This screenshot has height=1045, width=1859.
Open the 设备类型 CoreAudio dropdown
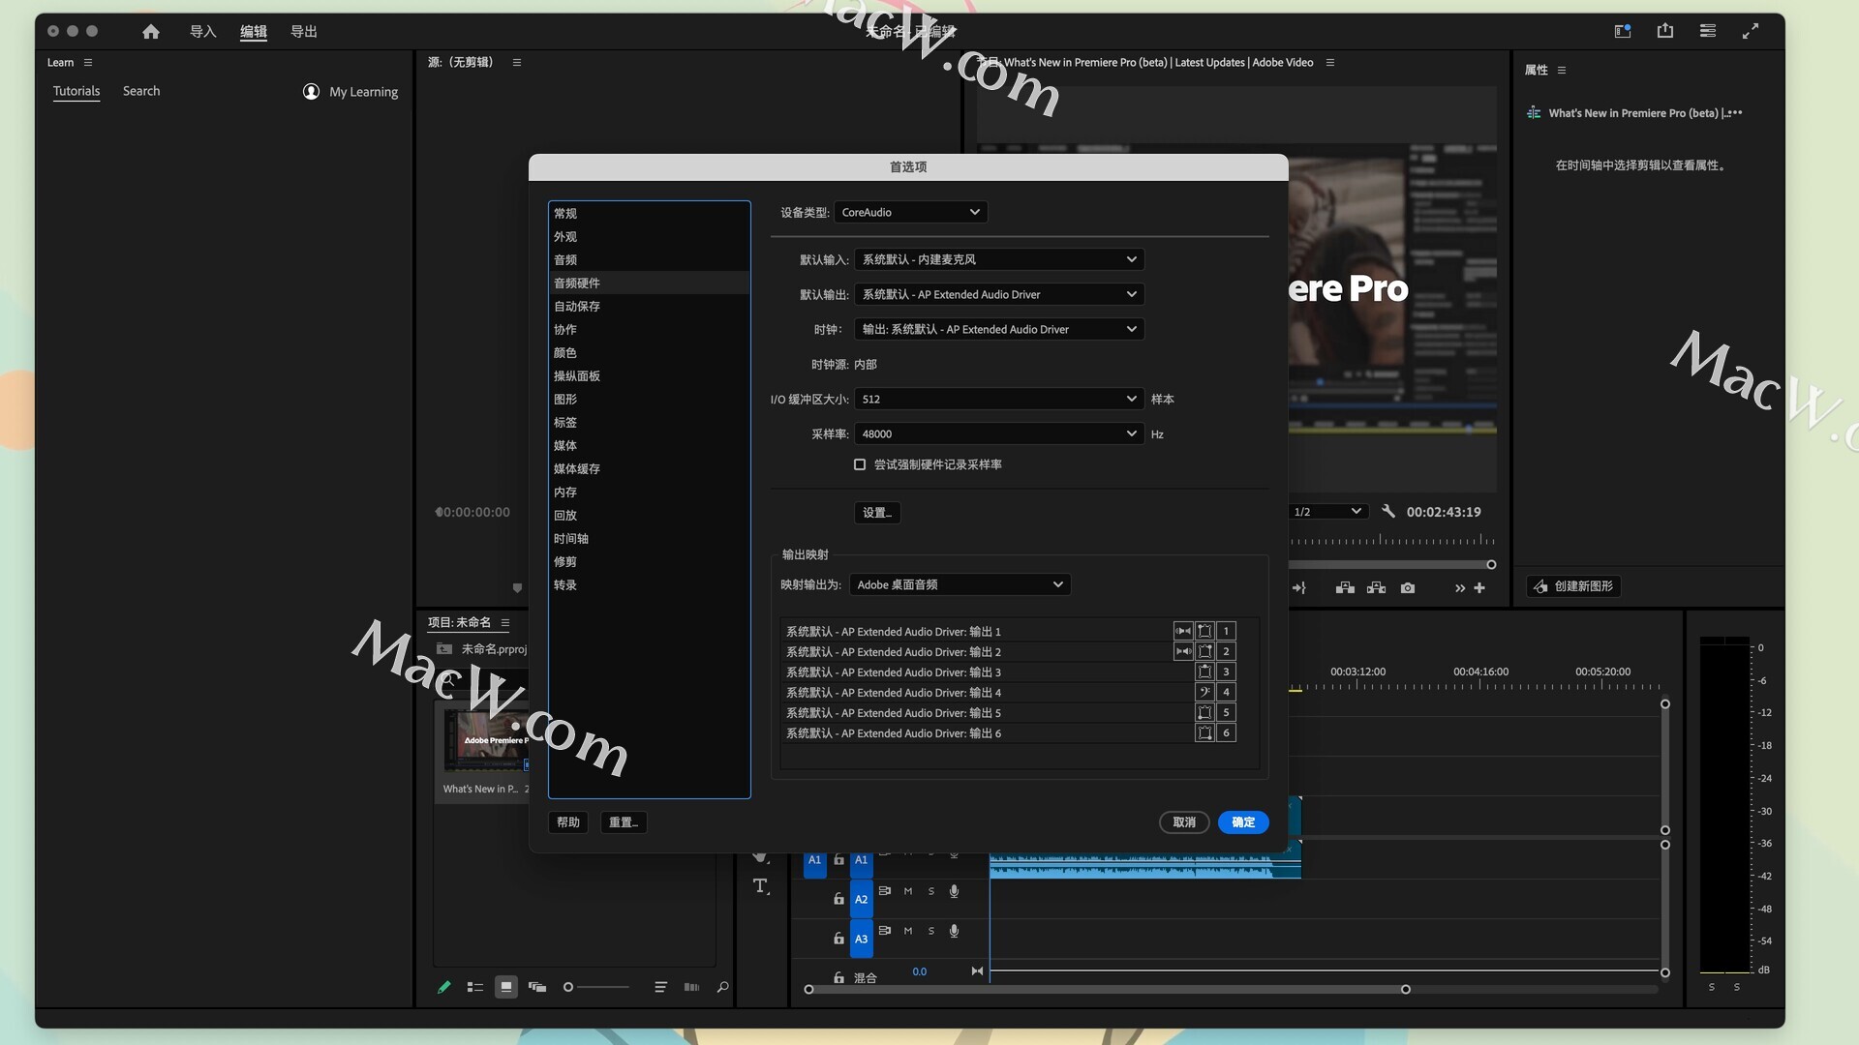(910, 212)
